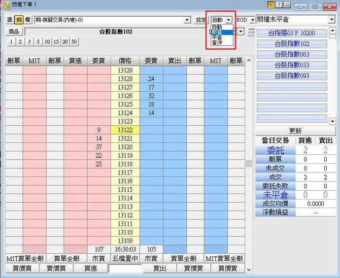This screenshot has height=278, width=340.
Task: Choose 新倉 from the open dropdown list
Action: point(217,32)
